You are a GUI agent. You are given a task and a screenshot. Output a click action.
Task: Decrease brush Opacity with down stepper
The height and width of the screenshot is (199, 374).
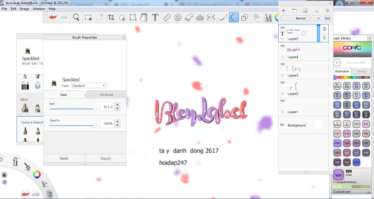tap(117, 125)
